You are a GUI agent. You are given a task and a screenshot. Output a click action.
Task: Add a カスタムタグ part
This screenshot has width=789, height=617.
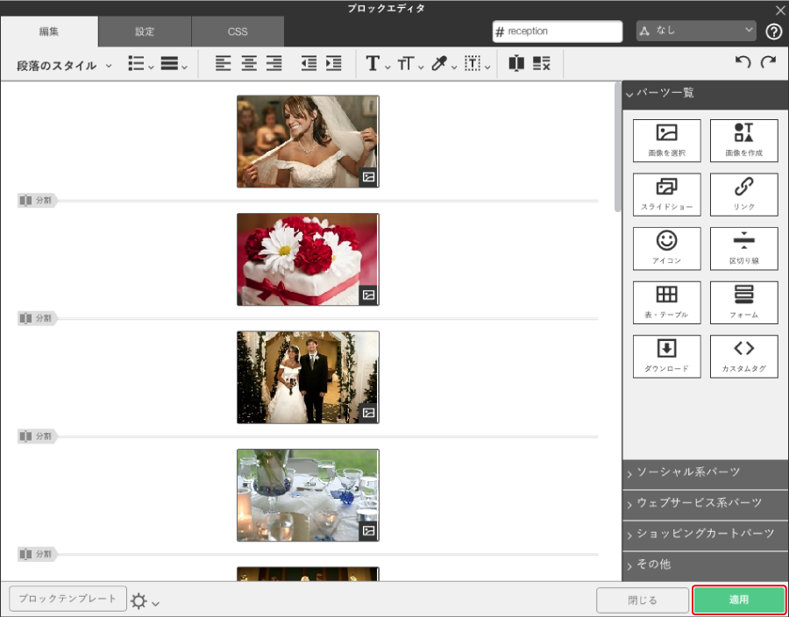tap(743, 357)
